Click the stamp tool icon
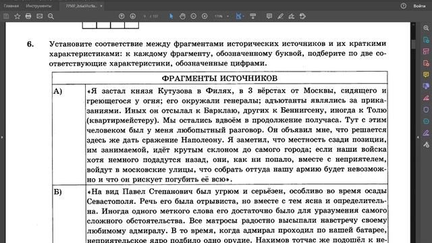 [302, 16]
